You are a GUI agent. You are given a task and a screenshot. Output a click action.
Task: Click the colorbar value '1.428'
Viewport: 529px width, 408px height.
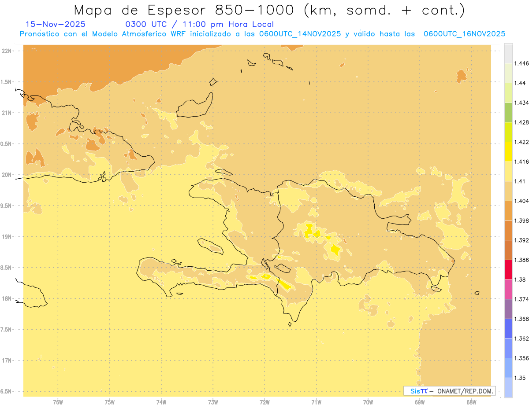coord(522,122)
